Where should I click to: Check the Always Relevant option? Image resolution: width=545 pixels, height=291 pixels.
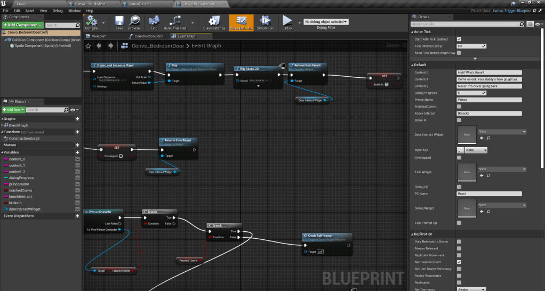click(459, 248)
